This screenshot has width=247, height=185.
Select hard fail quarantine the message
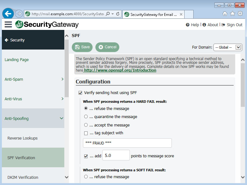[x=86, y=117]
